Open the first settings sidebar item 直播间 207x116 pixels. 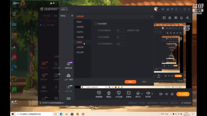coord(79,22)
